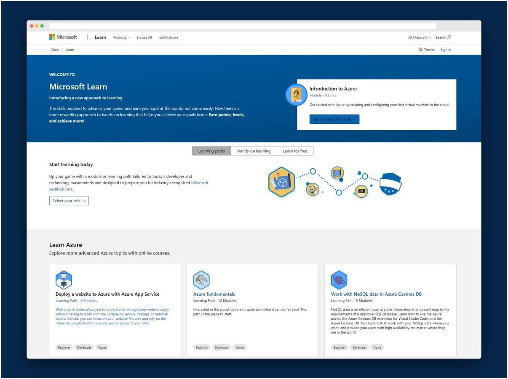This screenshot has width=508, height=379.
Task: Click Start learning for free button
Action: [x=334, y=119]
